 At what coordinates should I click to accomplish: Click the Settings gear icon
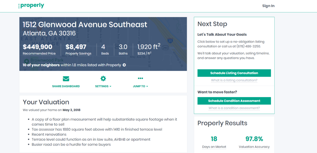coord(103,79)
